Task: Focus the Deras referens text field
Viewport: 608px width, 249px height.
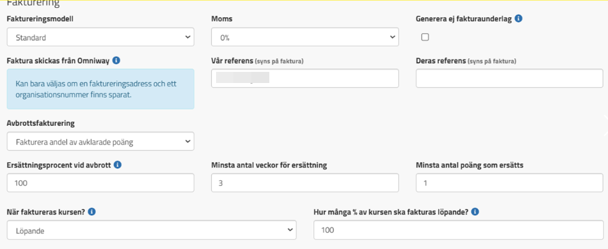Action: (509, 78)
